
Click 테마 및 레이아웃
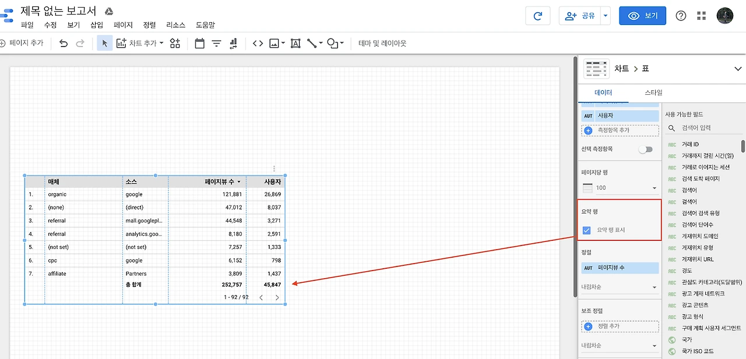click(382, 43)
